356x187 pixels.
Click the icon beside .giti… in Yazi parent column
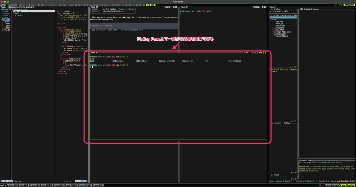point(3,22)
